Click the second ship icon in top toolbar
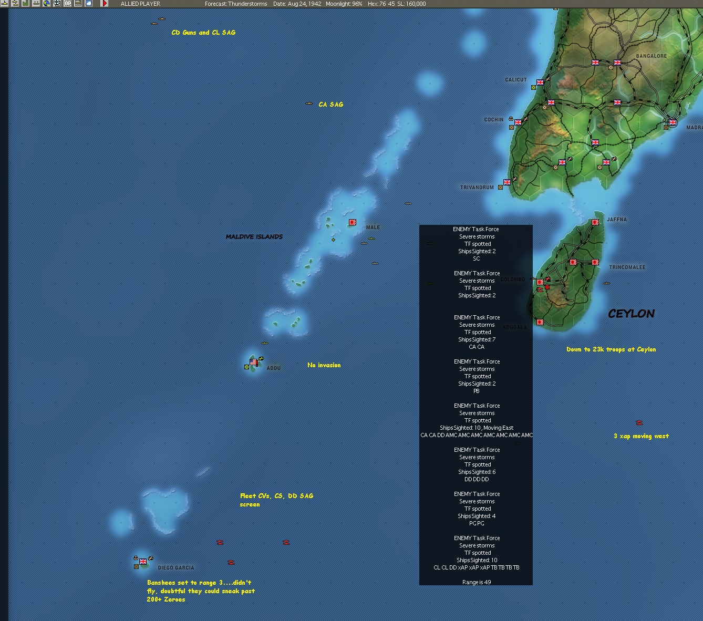Viewport: 703px width, 621px height. pyautogui.click(x=15, y=4)
